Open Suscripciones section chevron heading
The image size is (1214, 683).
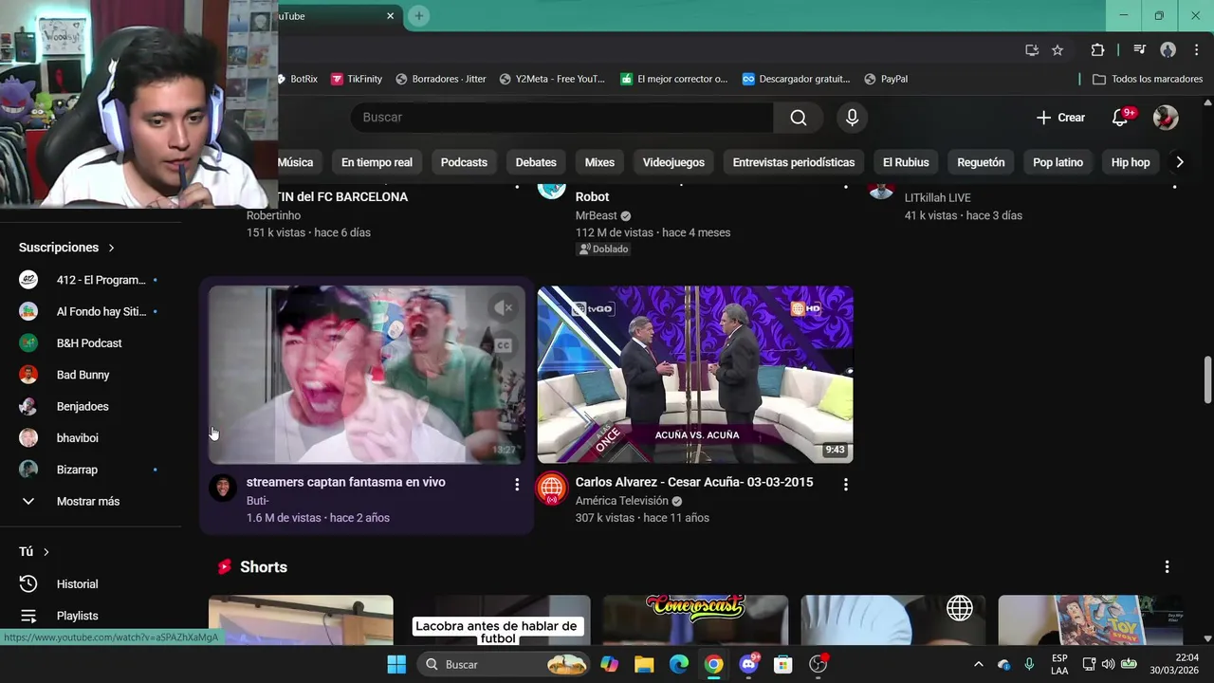coord(67,248)
